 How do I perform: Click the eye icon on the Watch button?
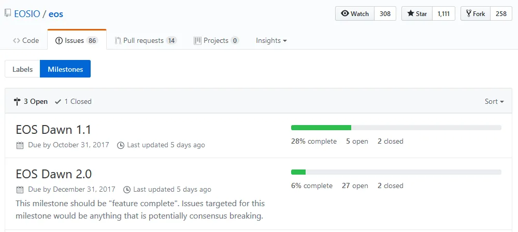point(345,13)
